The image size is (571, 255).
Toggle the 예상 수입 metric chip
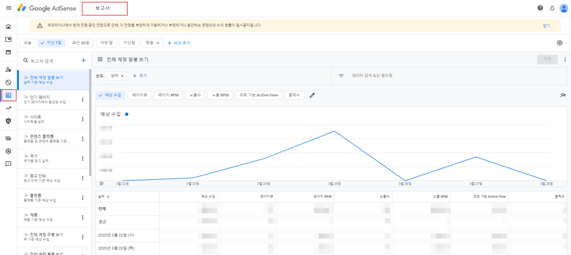(x=111, y=95)
